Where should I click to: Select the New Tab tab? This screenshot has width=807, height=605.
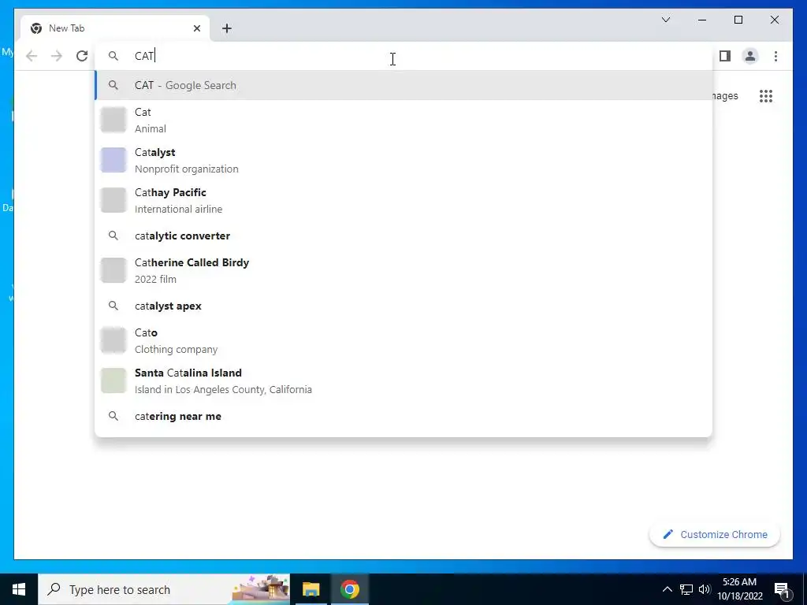(115, 28)
